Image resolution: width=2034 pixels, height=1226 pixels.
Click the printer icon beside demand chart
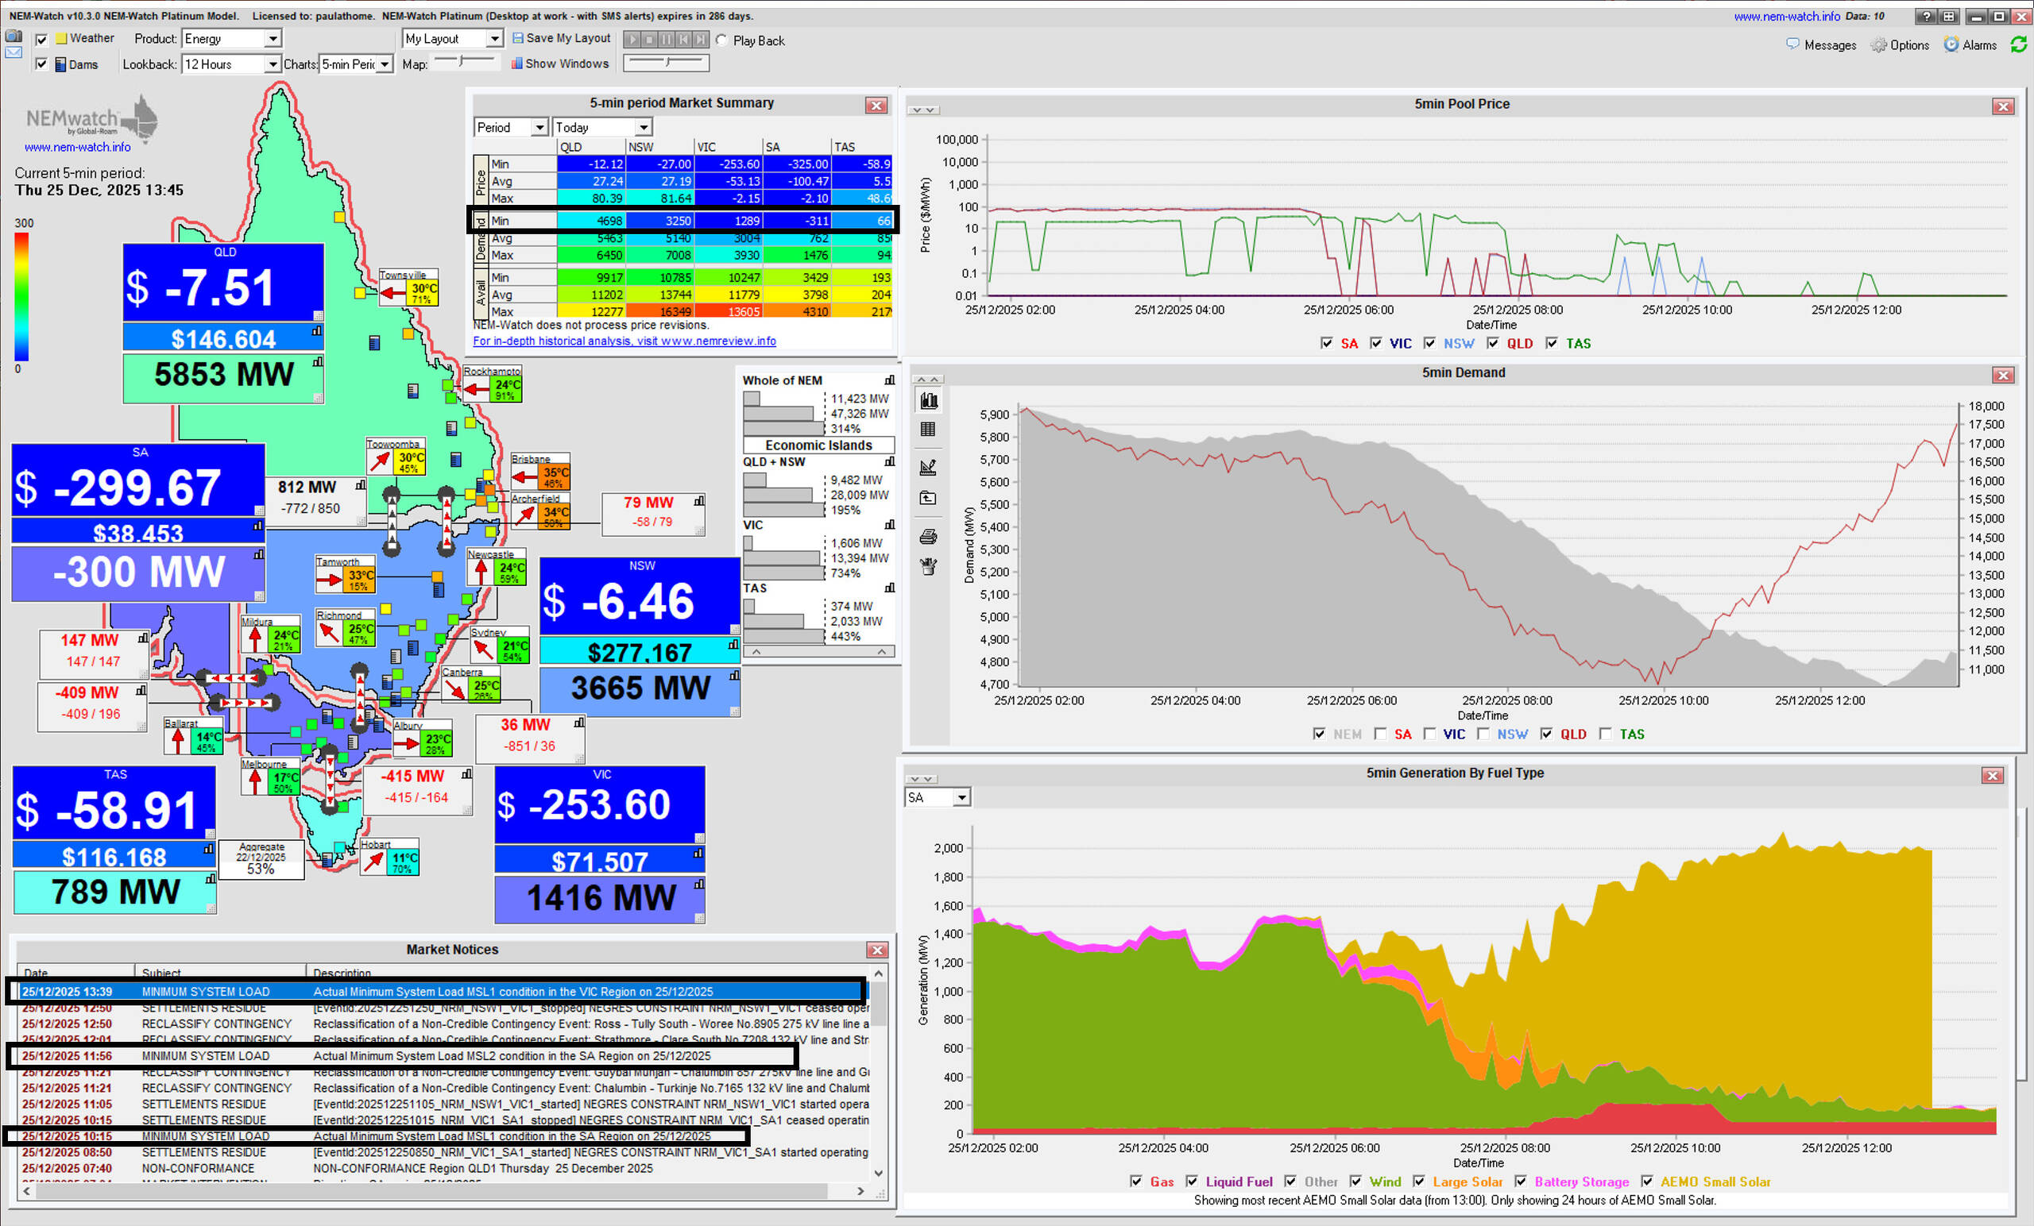[x=928, y=537]
